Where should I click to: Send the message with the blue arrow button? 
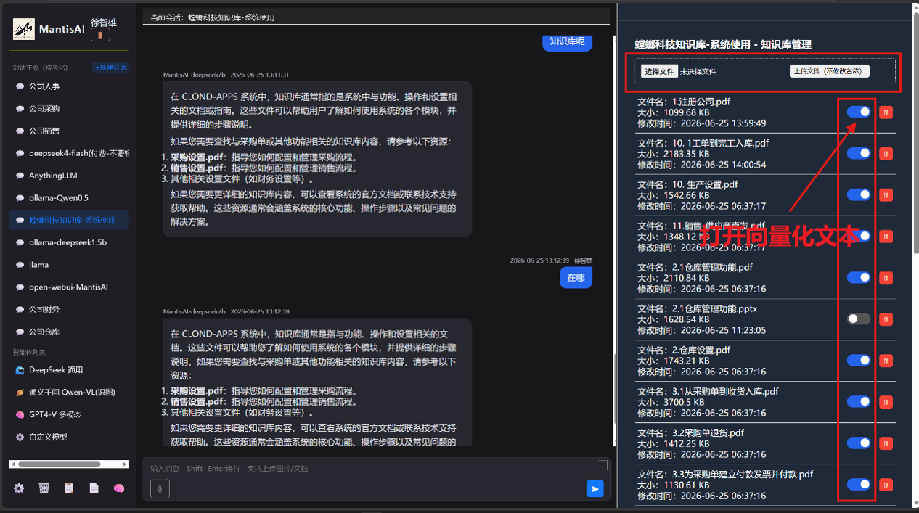[595, 489]
